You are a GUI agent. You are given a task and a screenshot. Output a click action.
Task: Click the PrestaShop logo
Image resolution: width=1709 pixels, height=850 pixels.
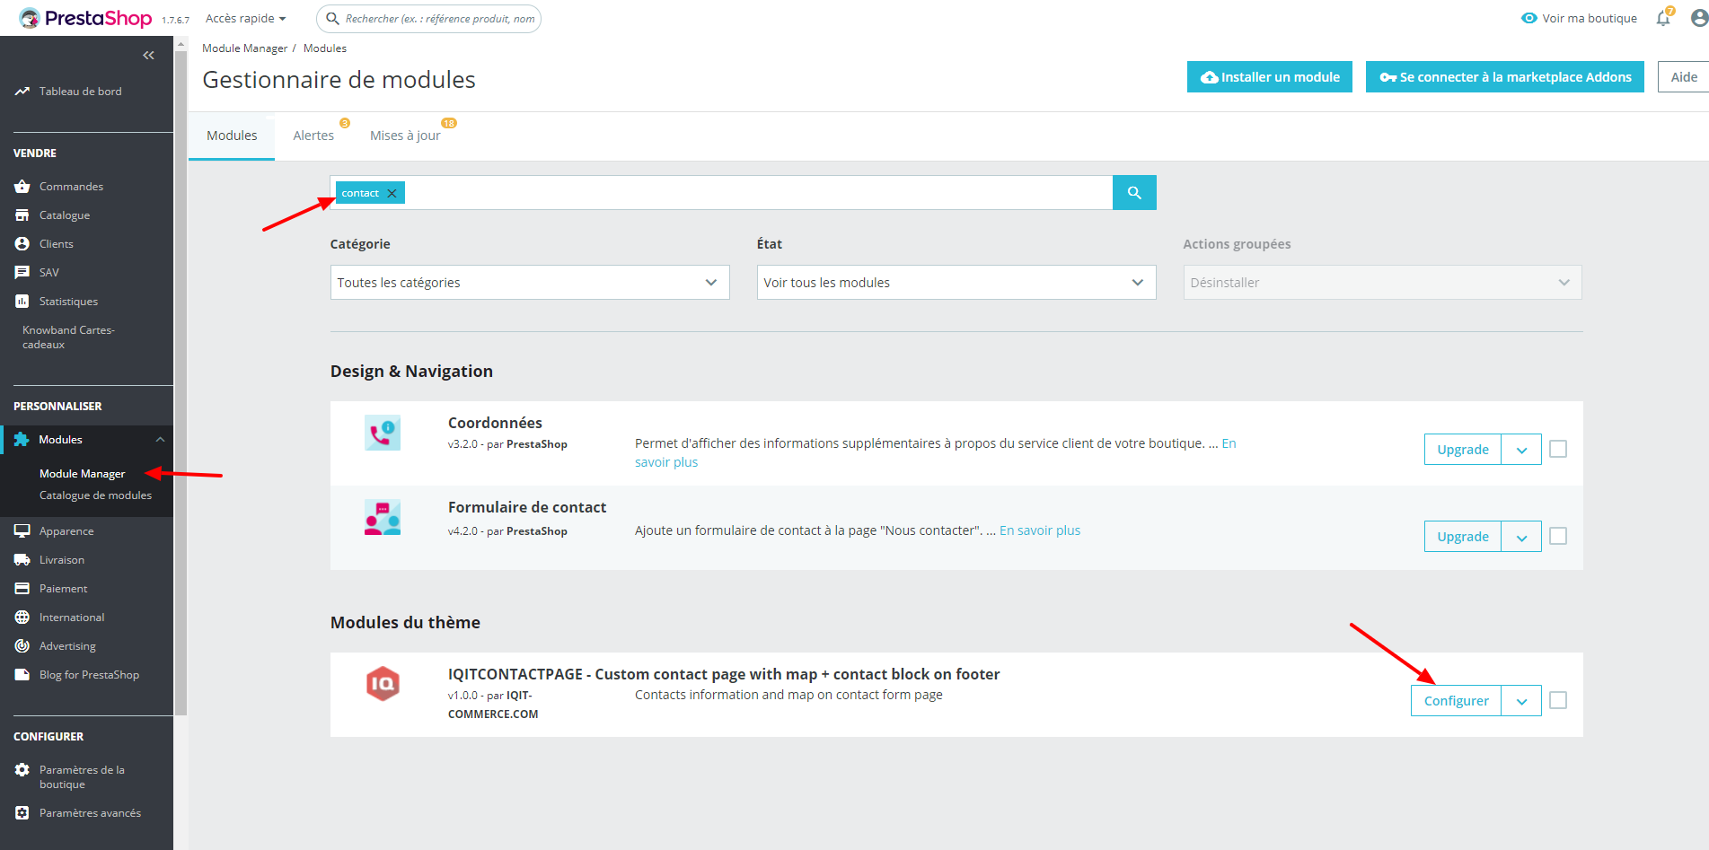point(85,18)
